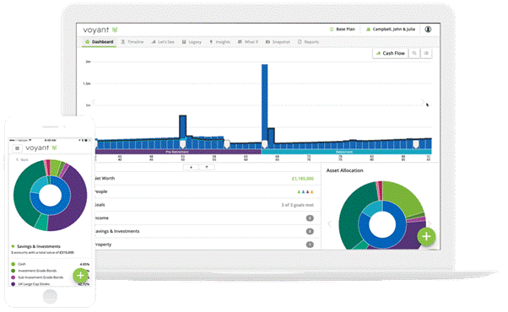Image resolution: width=508 pixels, height=312 pixels.
Task: Open the hamburger menu on phone app
Action: tap(17, 148)
